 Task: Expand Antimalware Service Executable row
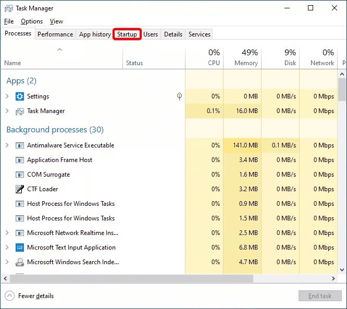(x=7, y=145)
